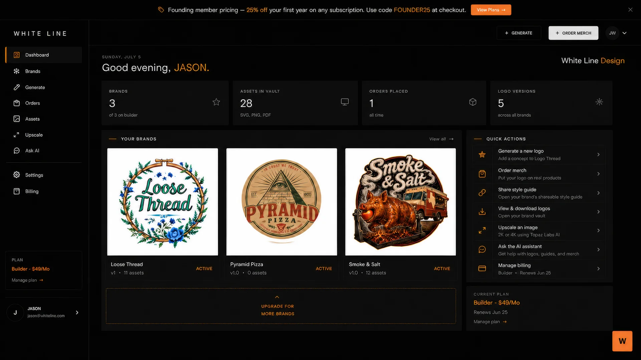Click Manage plan link under Current Plan

(x=490, y=322)
